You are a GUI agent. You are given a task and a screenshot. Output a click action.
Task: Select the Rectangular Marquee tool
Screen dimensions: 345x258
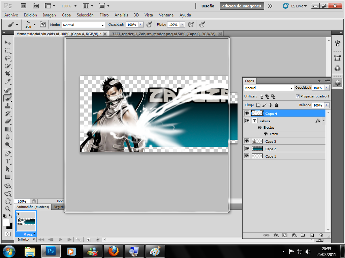[8, 50]
